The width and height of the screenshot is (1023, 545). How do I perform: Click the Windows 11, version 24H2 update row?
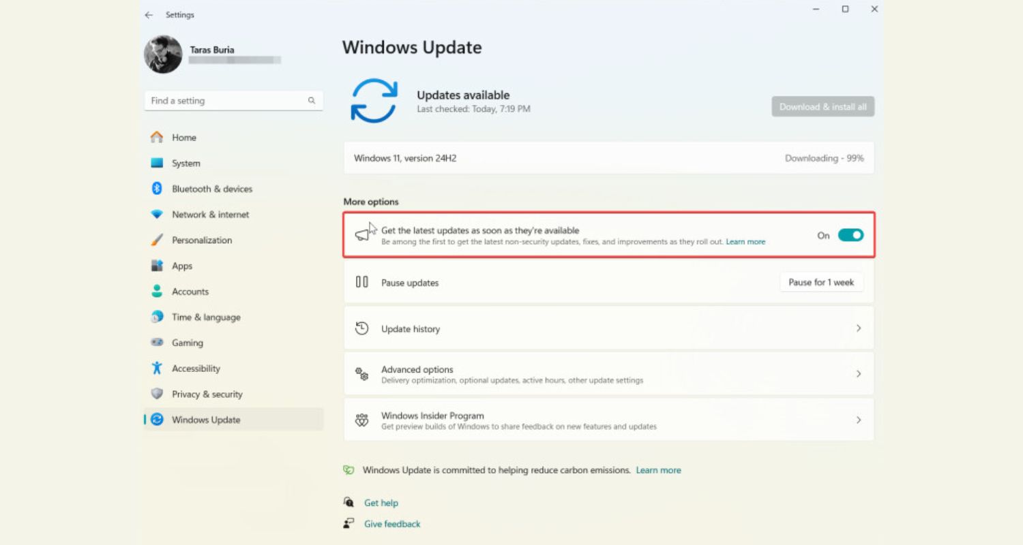[x=609, y=158]
